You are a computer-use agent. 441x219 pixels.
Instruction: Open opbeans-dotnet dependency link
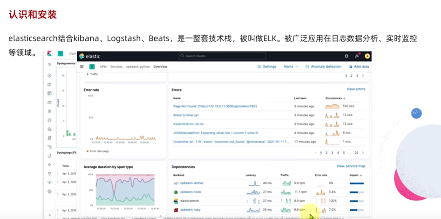pyautogui.click(x=192, y=183)
